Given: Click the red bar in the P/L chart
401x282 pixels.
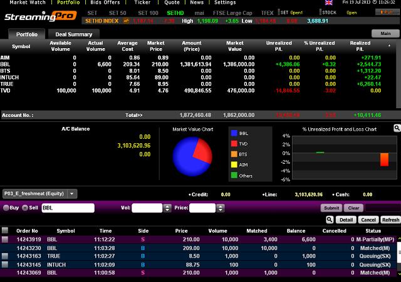Looking at the screenshot, I should click(x=384, y=159).
